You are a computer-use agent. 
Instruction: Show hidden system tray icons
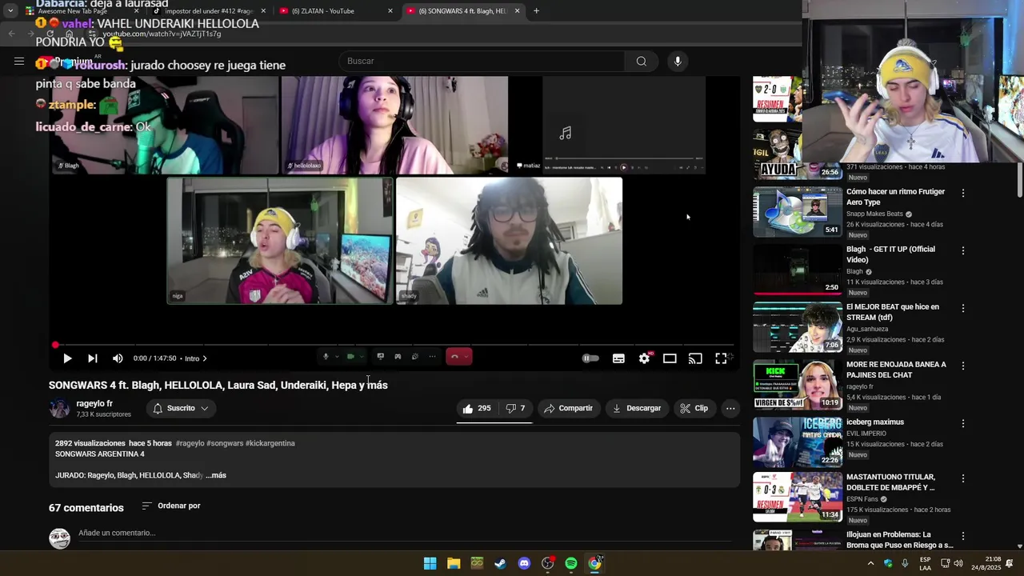[870, 563]
